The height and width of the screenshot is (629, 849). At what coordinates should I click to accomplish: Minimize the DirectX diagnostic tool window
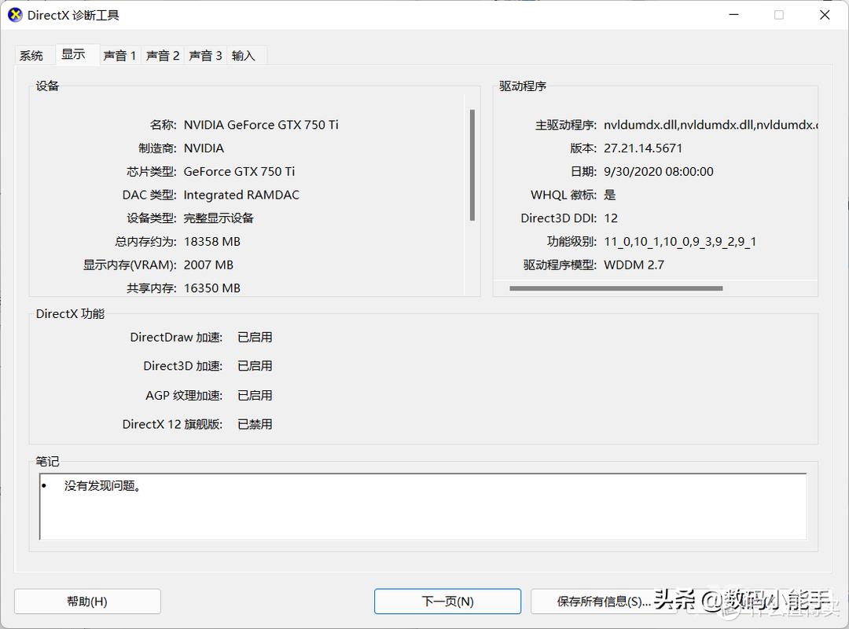734,15
